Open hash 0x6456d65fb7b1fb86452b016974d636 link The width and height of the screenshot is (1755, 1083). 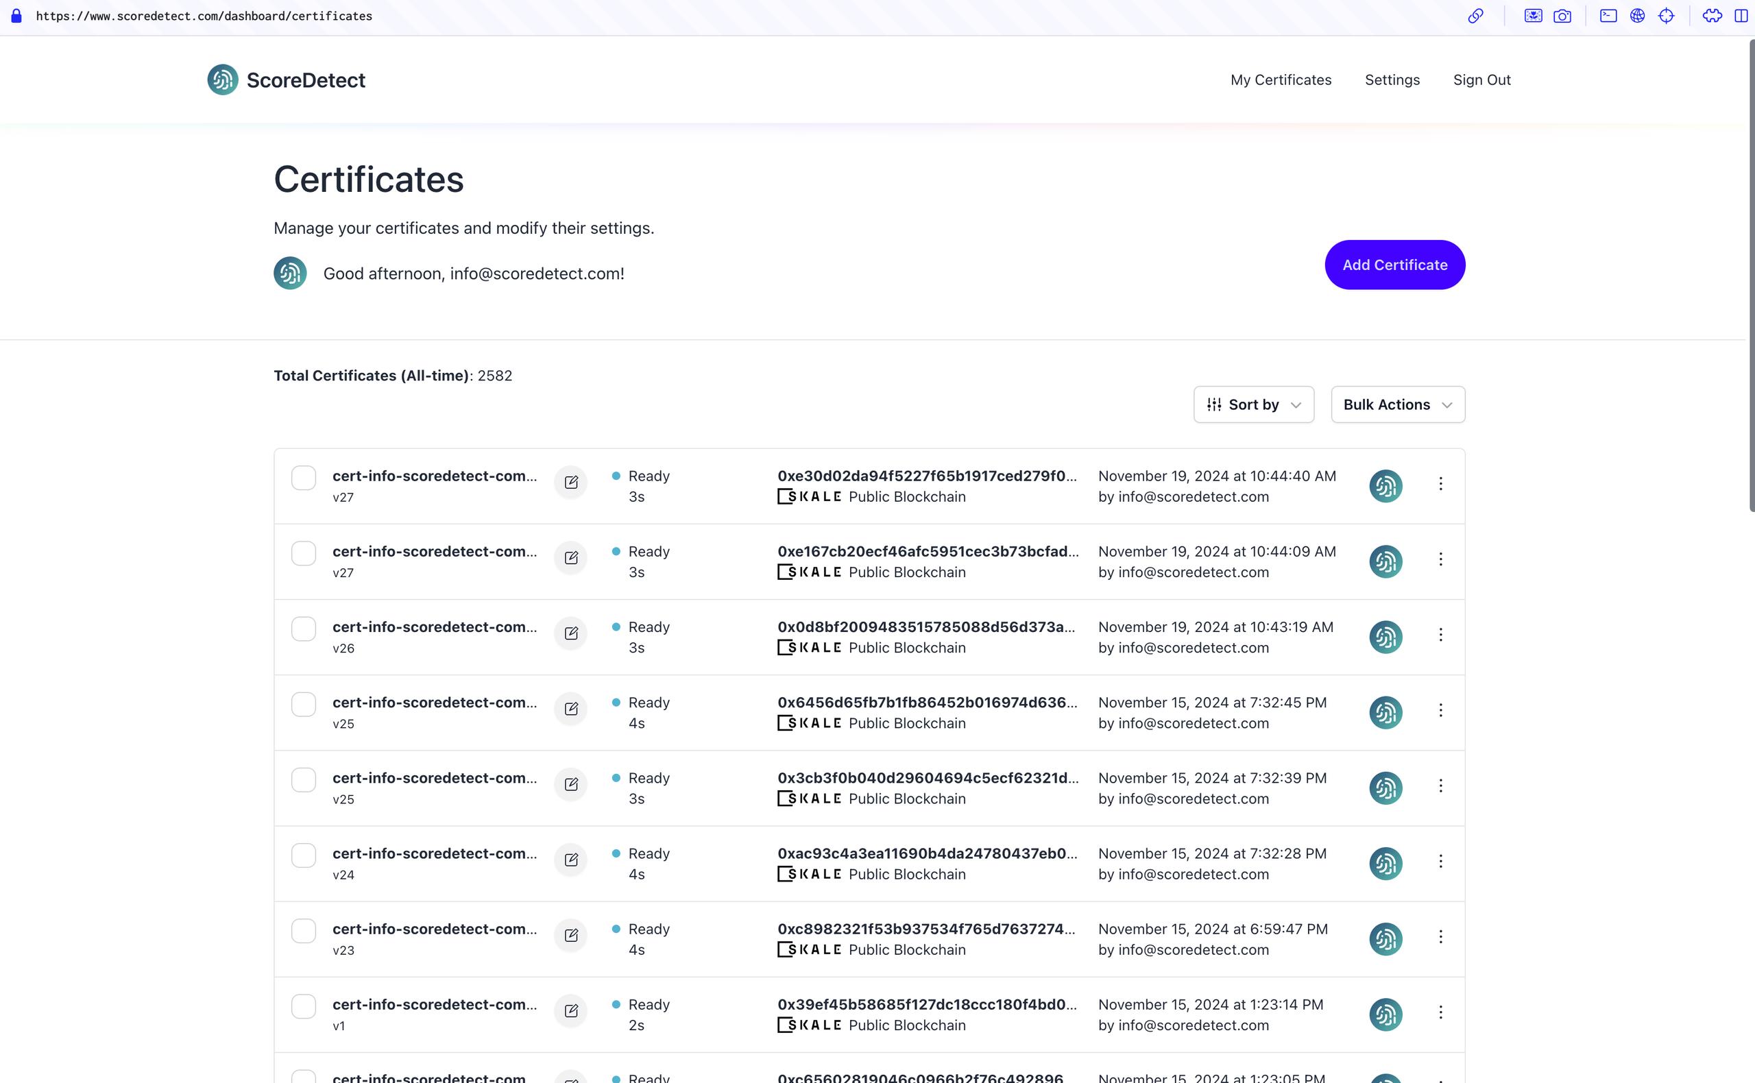pyautogui.click(x=926, y=703)
